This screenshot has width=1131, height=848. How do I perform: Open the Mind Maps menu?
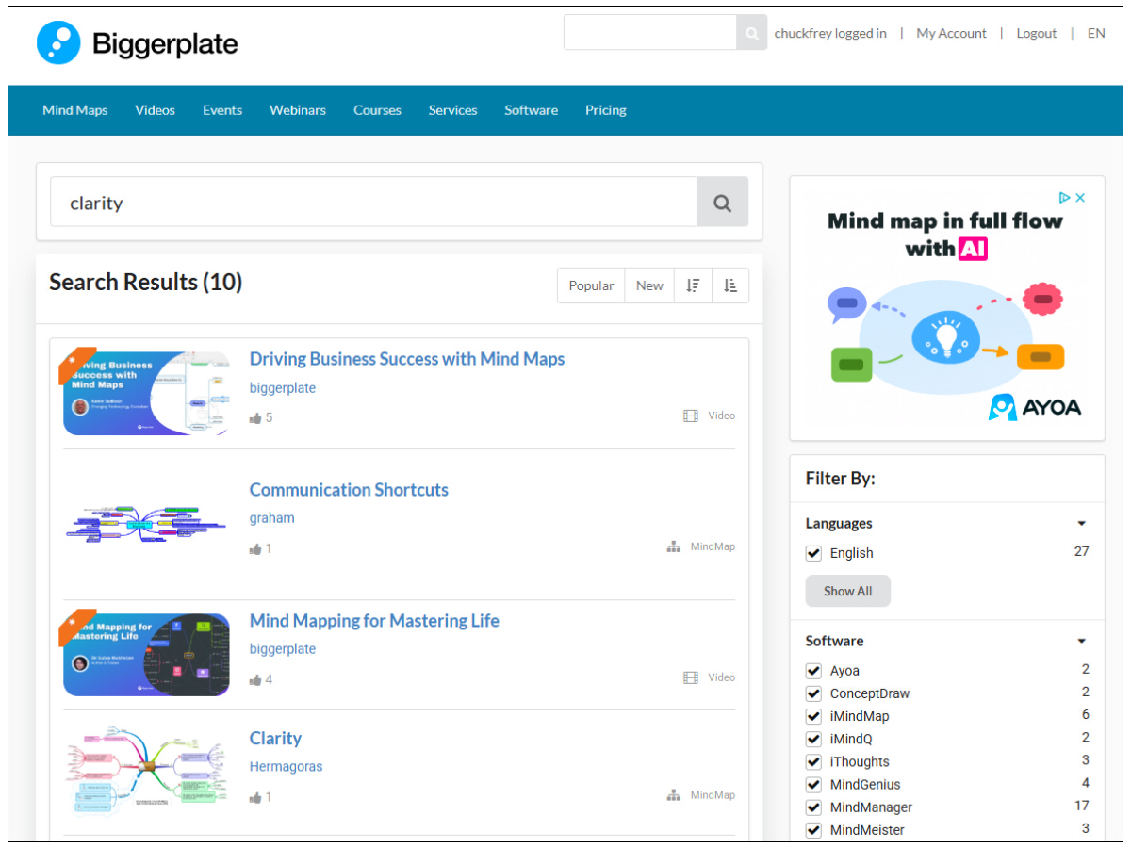tap(75, 110)
